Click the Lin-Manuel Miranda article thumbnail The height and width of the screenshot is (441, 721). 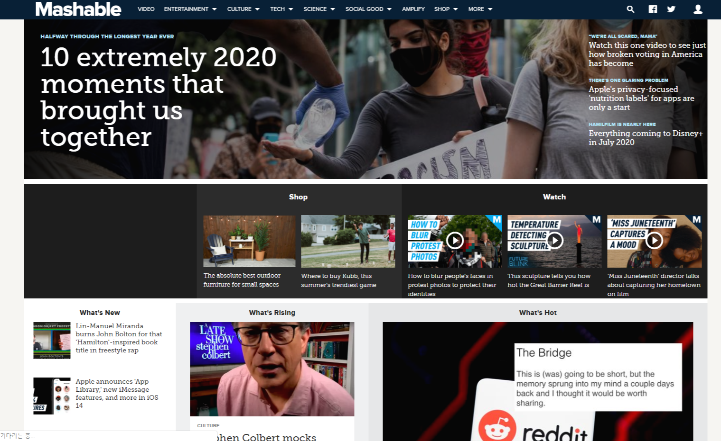pyautogui.click(x=52, y=341)
